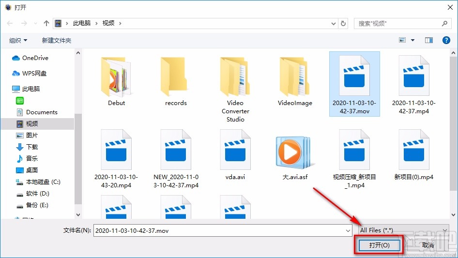
Task: Click the green iQIYI sidebar icon
Action: [x=20, y=101]
